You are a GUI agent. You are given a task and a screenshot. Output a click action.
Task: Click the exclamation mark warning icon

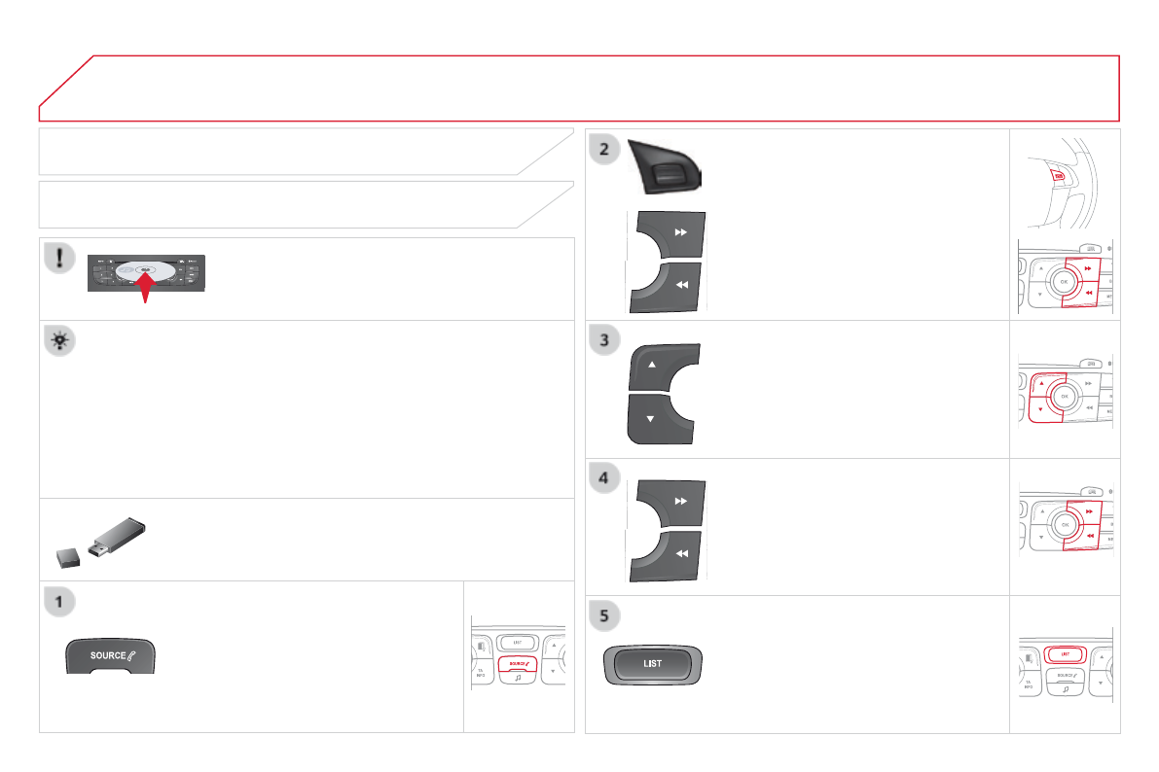point(60,258)
